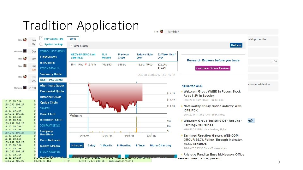Click 'News for WEB' heading
The height and width of the screenshot is (170, 303).
(192, 86)
